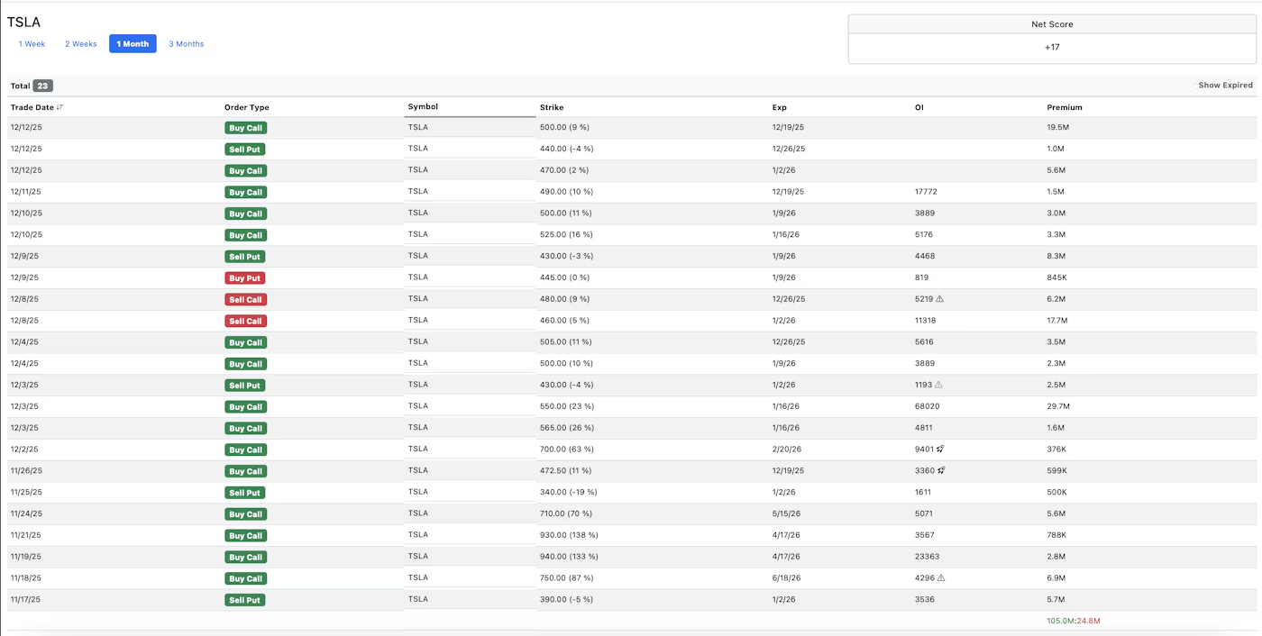Click the OI value 23363
The width and height of the screenshot is (1262, 636).
point(928,557)
